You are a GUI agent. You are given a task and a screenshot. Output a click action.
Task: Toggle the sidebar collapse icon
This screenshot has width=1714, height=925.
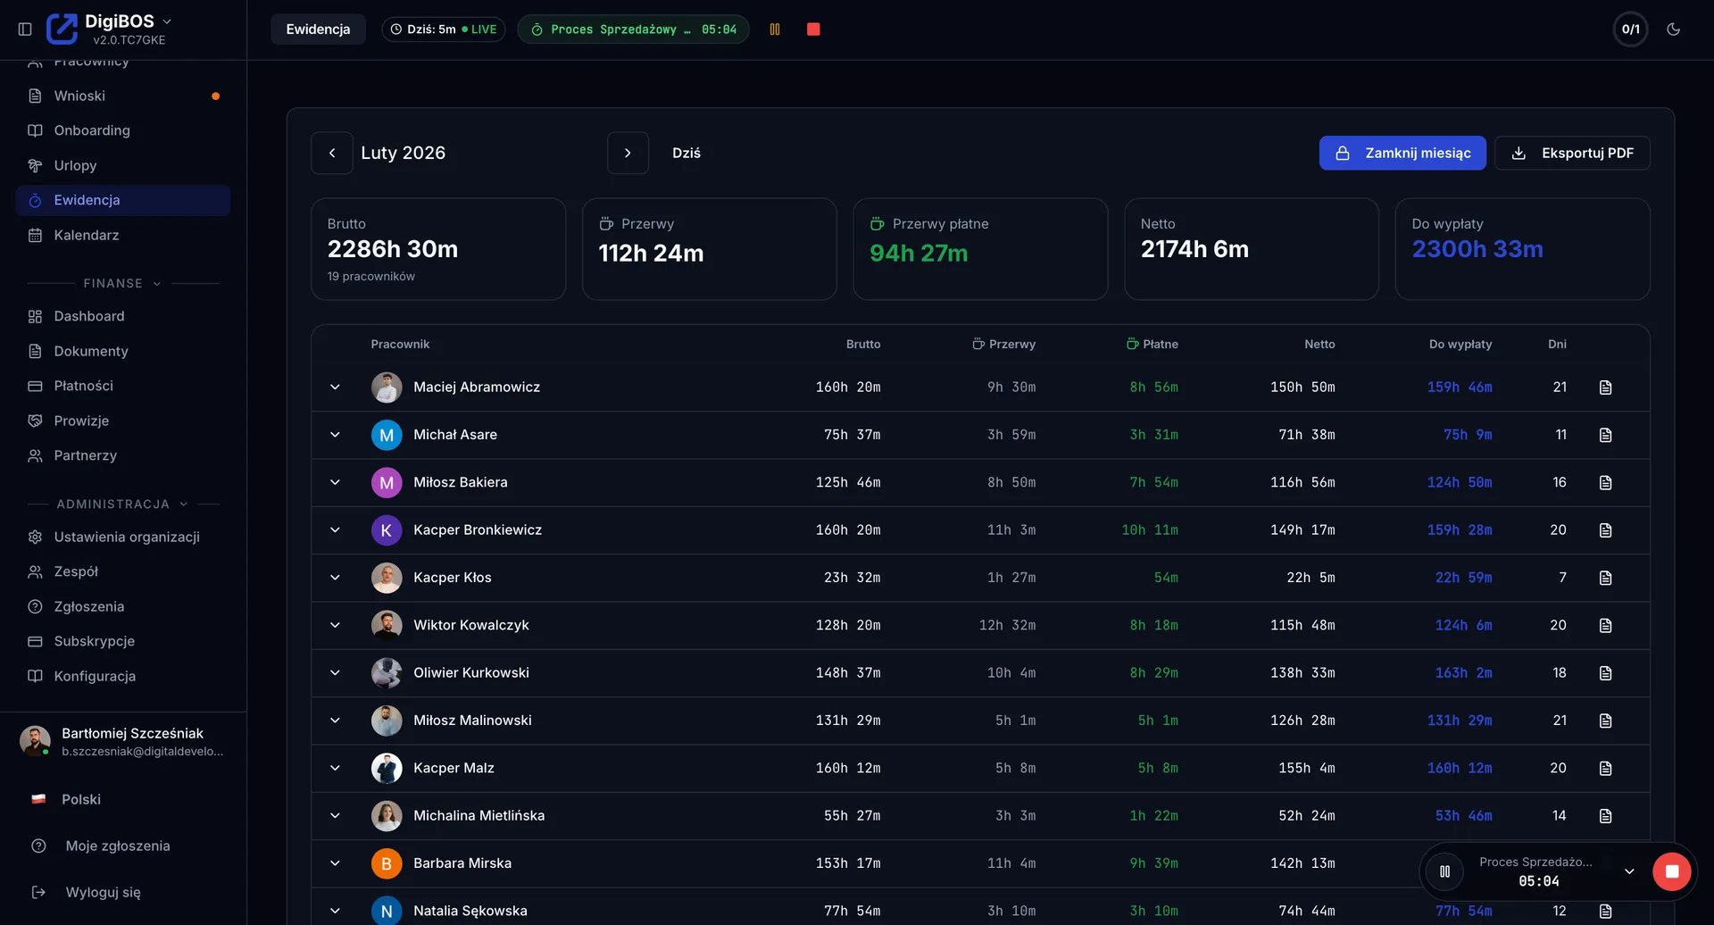click(25, 29)
